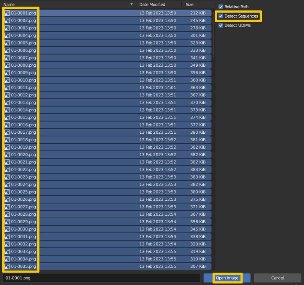
Task: Click the image icon of 01-0017.png
Action: tap(7, 132)
